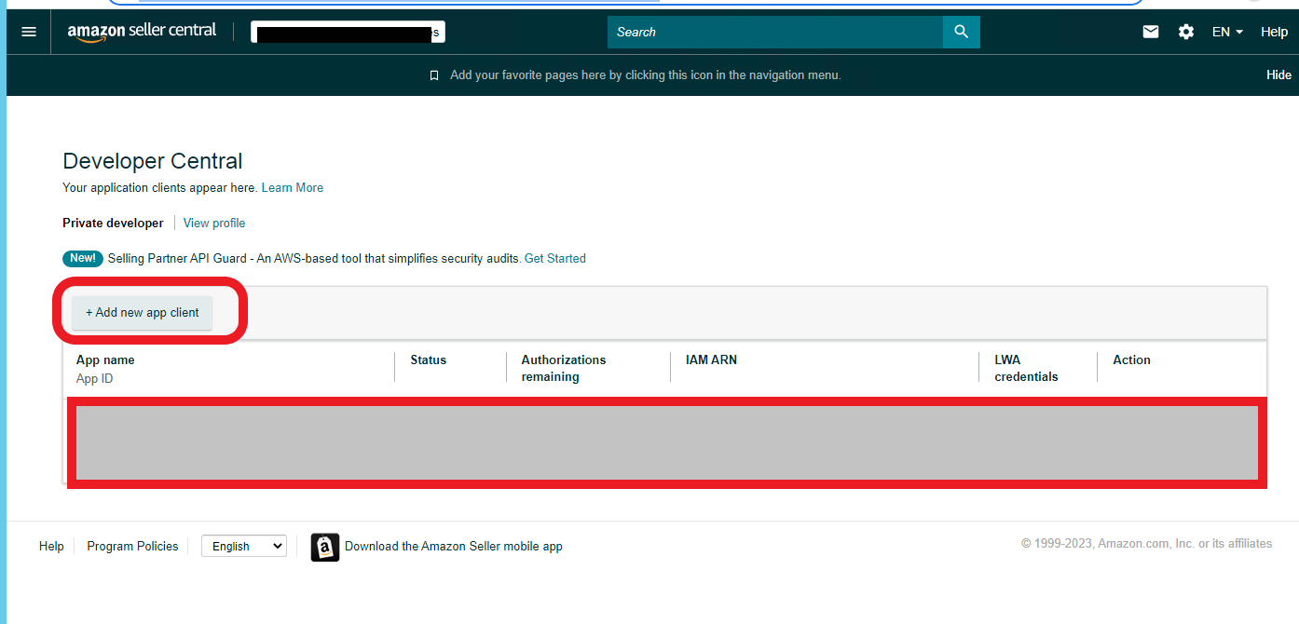1299x624 pixels.
Task: Click the Amazon Seller mobile app icon
Action: coord(324,547)
